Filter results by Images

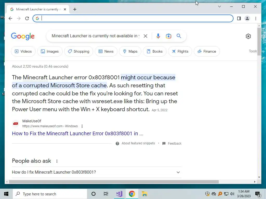(x=50, y=52)
